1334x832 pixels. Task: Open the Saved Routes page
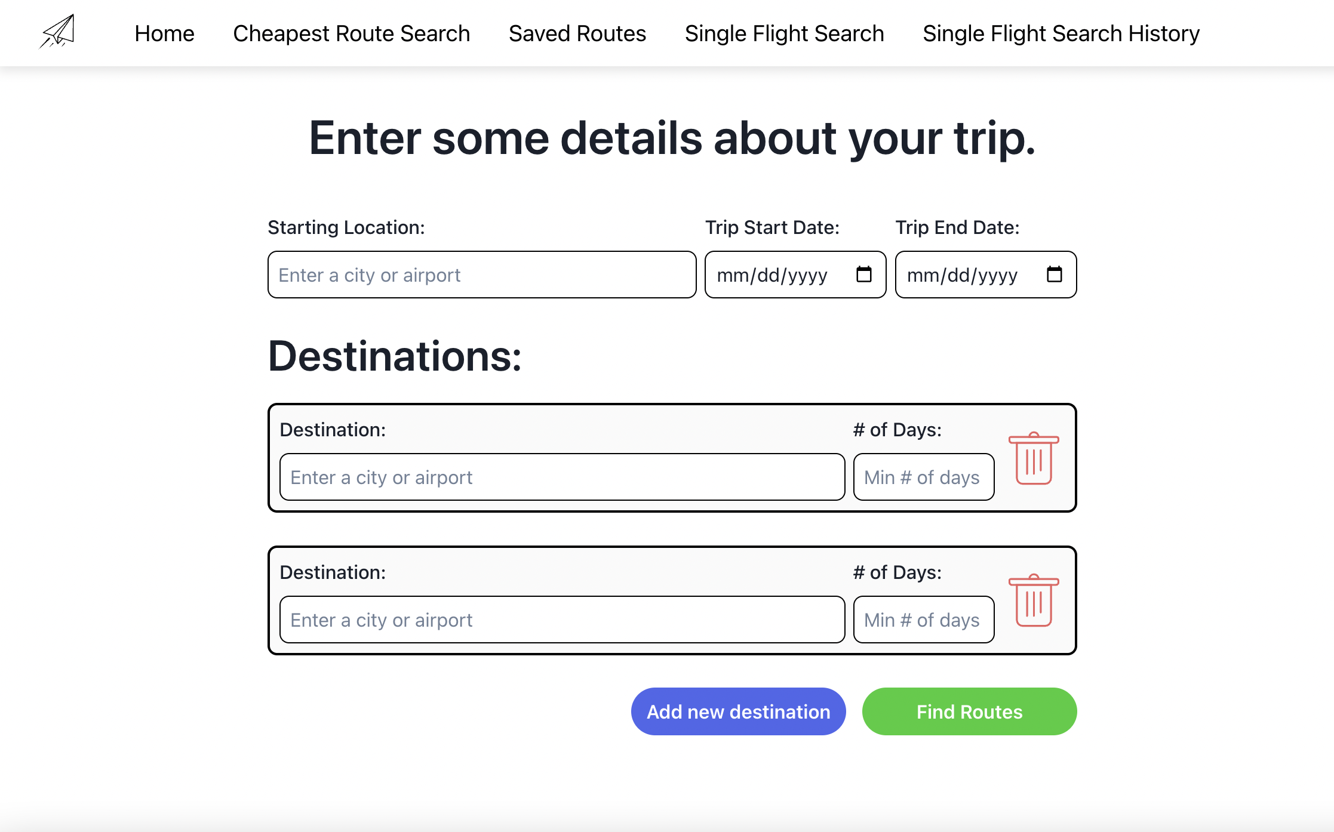(577, 33)
